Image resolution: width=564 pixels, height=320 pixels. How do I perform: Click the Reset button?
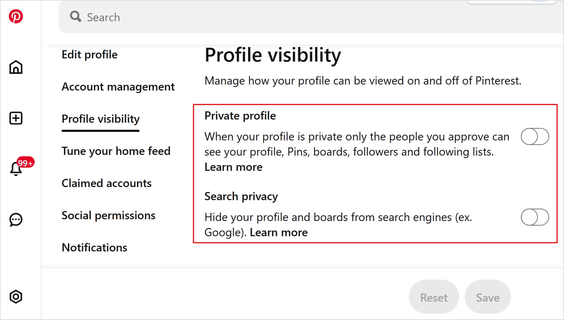point(434,297)
